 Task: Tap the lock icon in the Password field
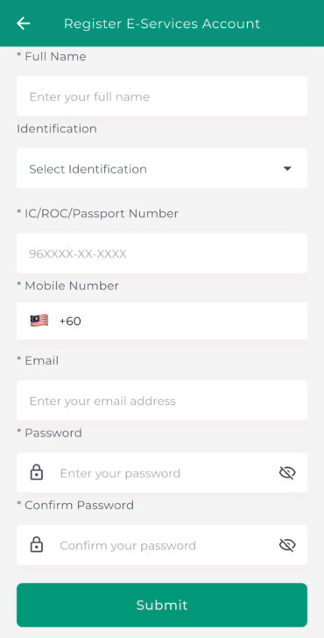coord(37,472)
